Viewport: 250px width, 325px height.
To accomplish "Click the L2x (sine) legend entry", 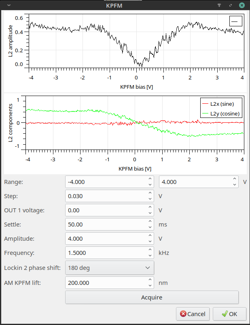I will point(220,104).
